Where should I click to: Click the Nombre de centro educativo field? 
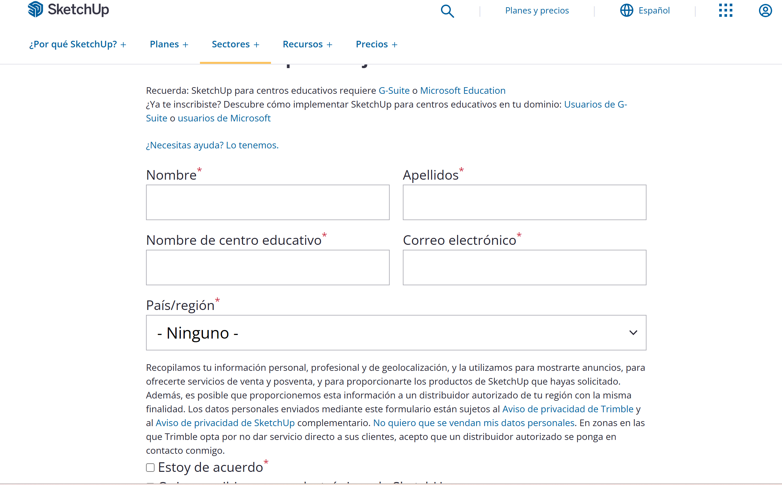pos(268,268)
